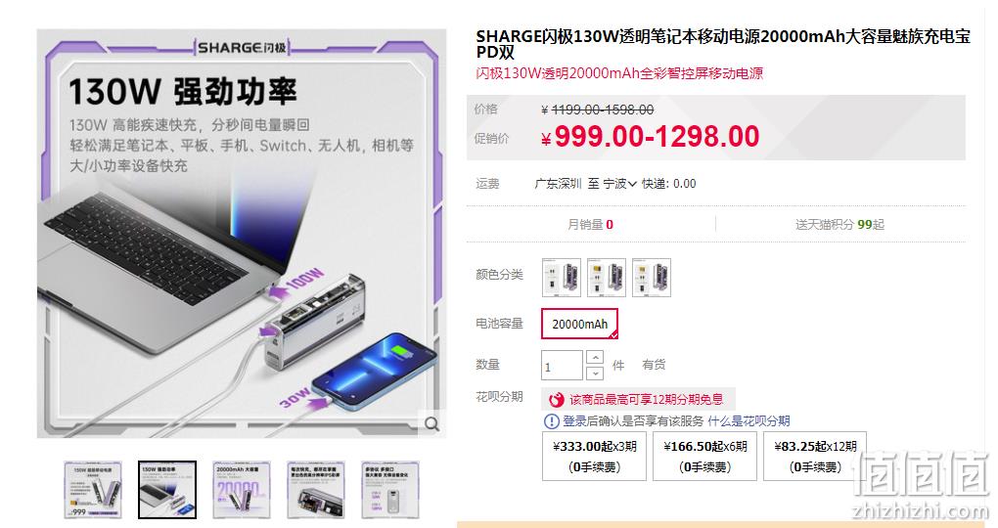Click the red Huabei installment icon

(x=557, y=400)
